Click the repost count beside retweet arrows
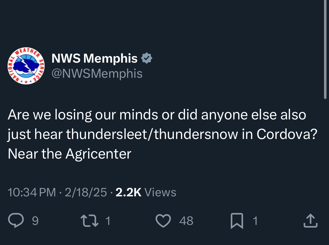Image resolution: width=329 pixels, height=245 pixels. pos(108,221)
